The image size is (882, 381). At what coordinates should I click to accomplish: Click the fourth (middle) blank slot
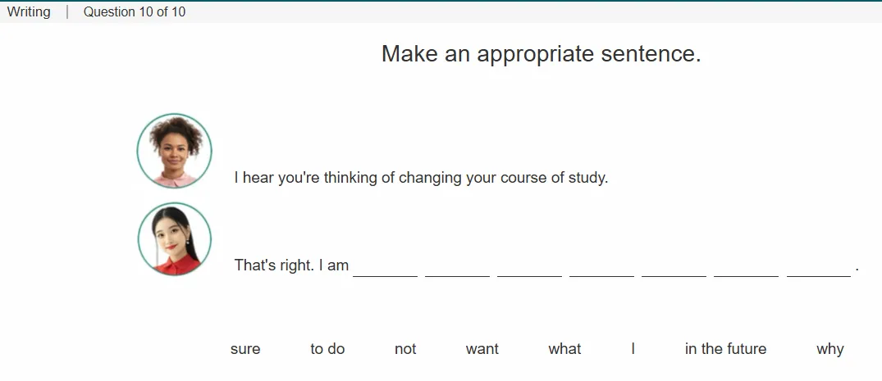(602, 267)
